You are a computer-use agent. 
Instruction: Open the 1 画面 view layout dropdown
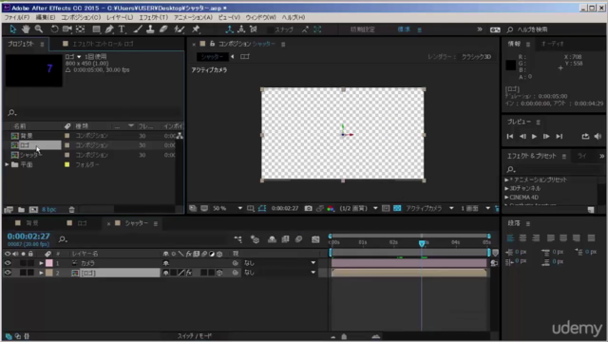click(475, 209)
